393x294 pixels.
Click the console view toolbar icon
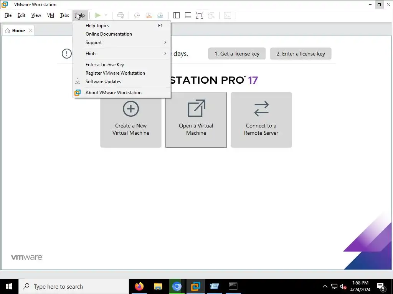pos(228,15)
